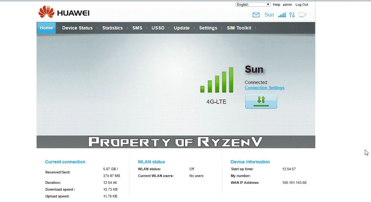Click the 374.97 MB sent value
Image resolution: width=371 pixels, height=202 pixels.
pyautogui.click(x=111, y=176)
